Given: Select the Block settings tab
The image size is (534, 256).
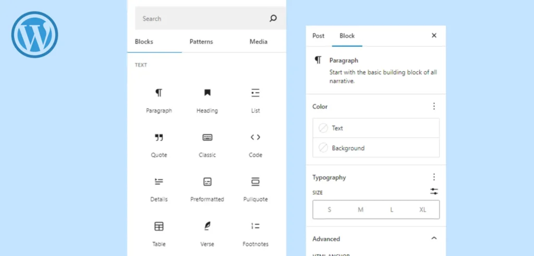Looking at the screenshot, I should (347, 36).
